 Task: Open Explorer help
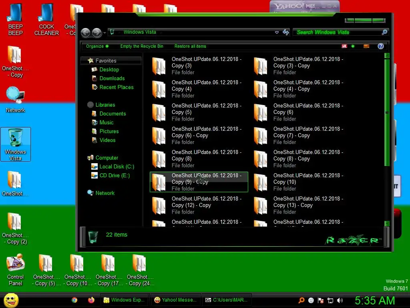[381, 47]
